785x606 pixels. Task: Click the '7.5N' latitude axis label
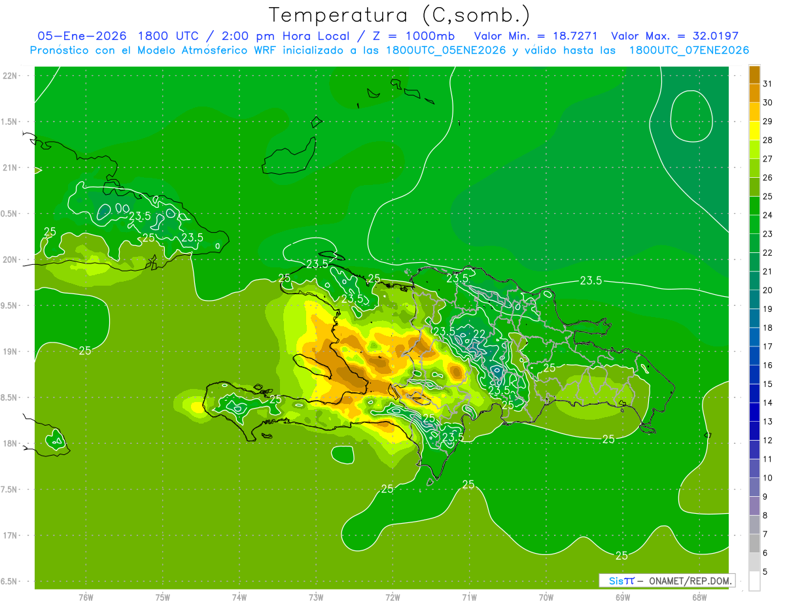click(x=9, y=490)
